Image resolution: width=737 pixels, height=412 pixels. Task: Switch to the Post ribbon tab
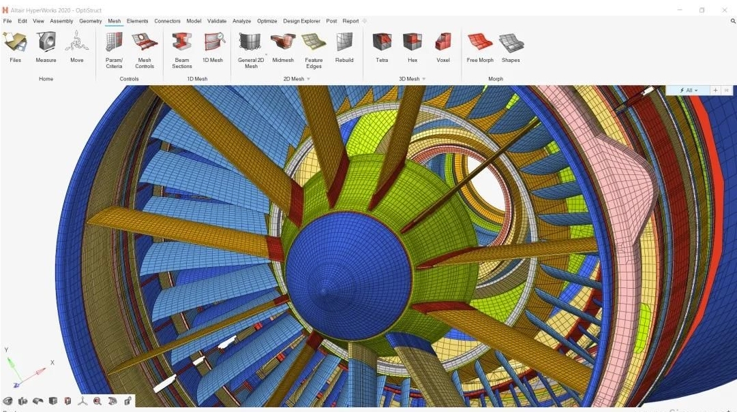331,21
